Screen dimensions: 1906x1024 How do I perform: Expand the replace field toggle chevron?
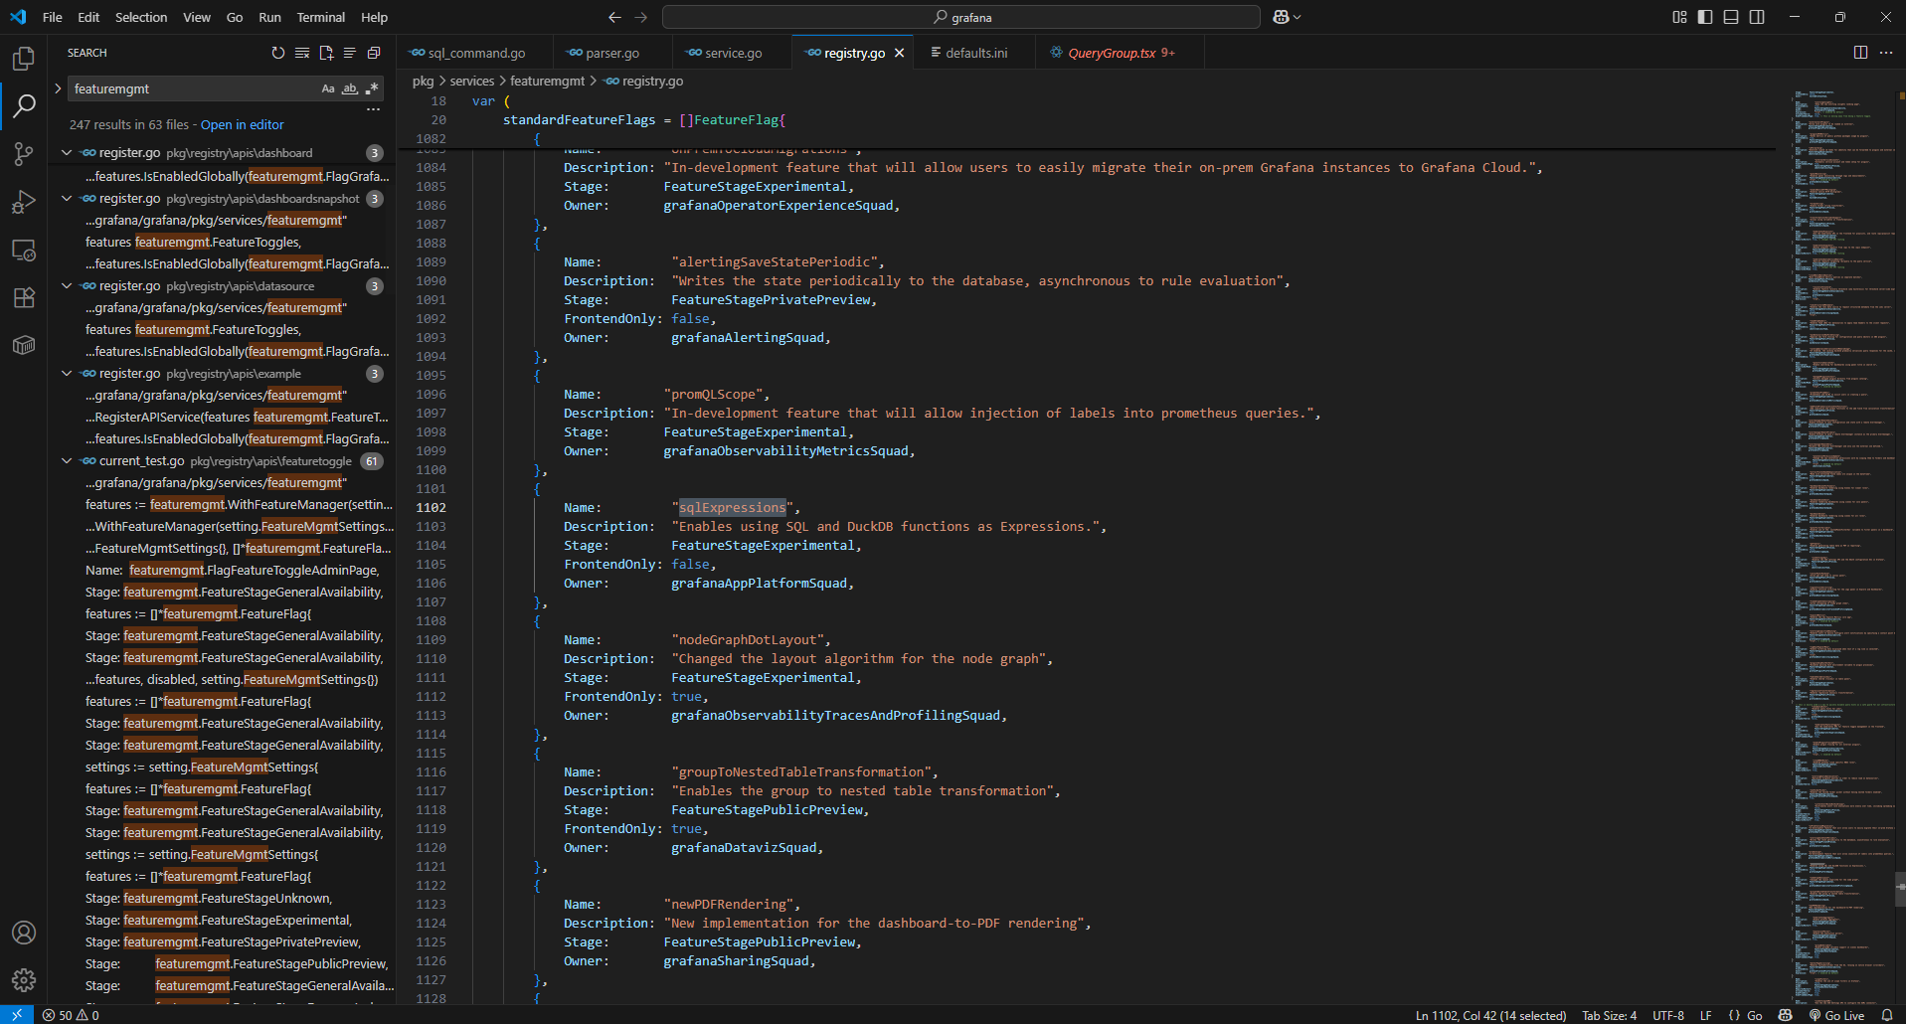point(58,88)
